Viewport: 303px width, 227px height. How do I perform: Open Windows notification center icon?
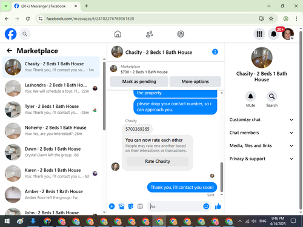pos(293,221)
